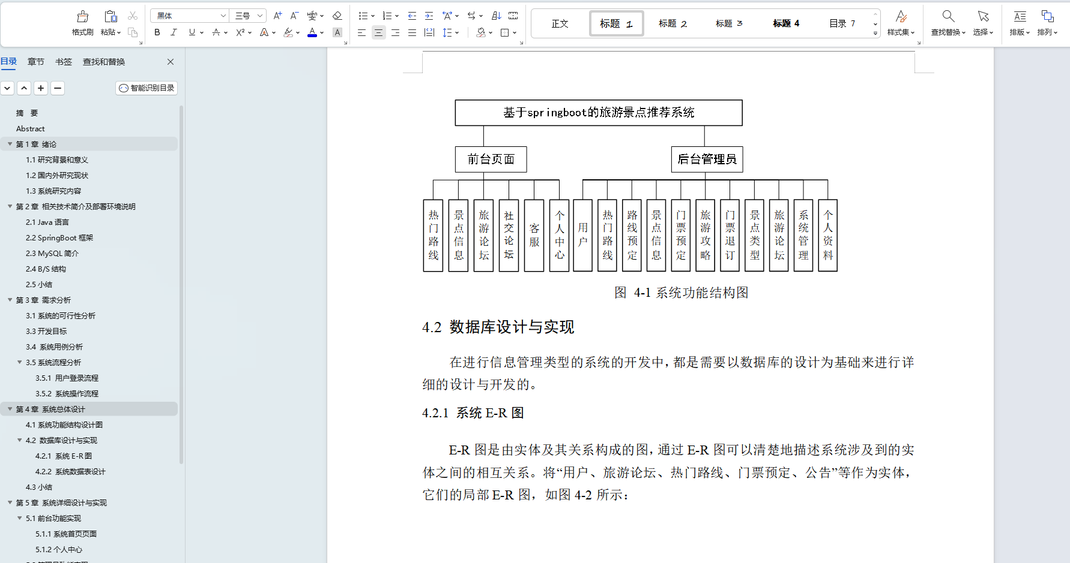Switch to the 章节 panel tab
1070x563 pixels.
point(35,61)
